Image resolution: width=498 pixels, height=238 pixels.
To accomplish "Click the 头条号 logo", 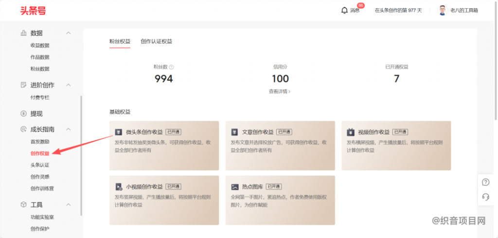I will (x=33, y=11).
